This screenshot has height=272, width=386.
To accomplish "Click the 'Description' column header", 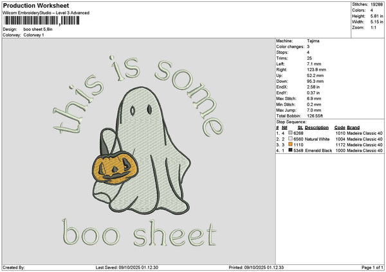I will (x=317, y=128).
